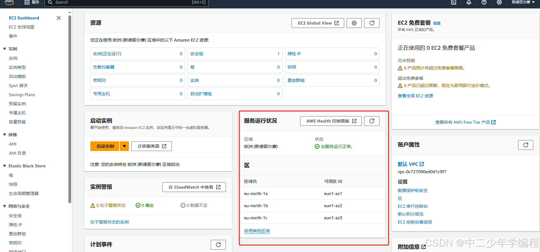Open the 负载均衡器 resource tile
The height and width of the screenshot is (252, 540).
point(137,67)
